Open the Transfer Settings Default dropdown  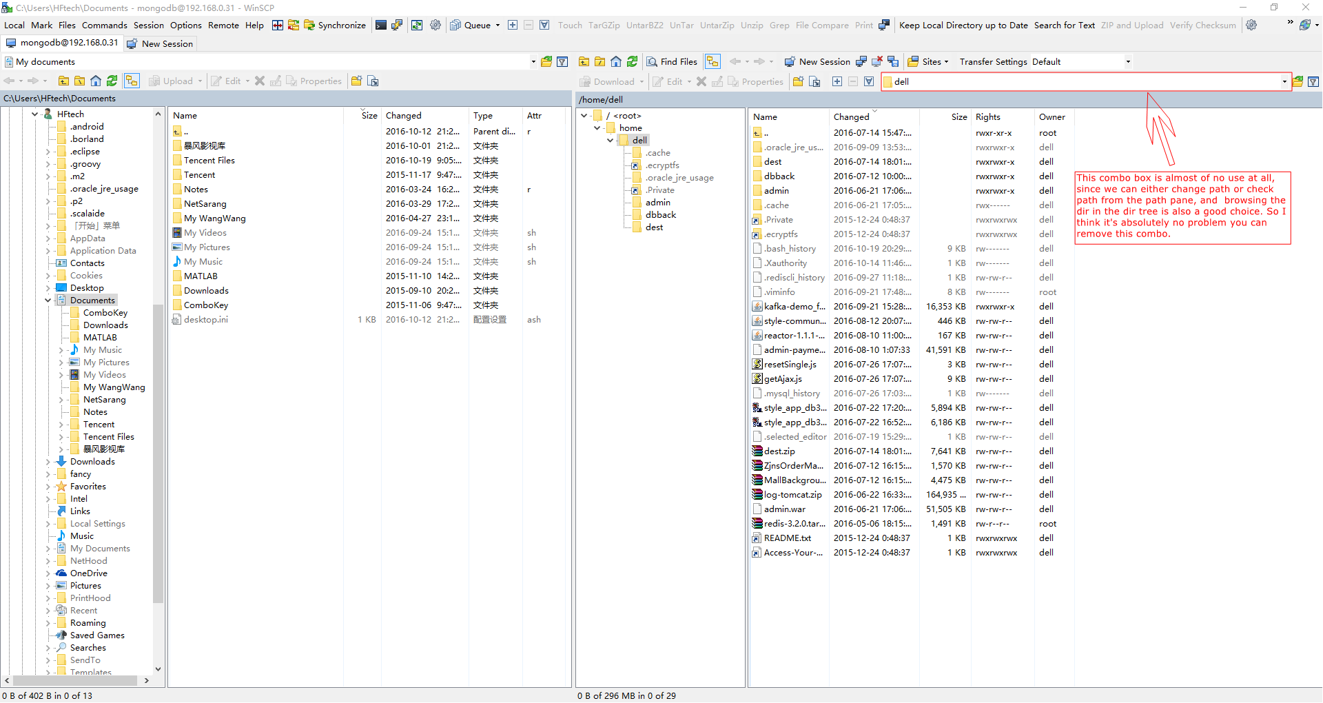(1128, 62)
